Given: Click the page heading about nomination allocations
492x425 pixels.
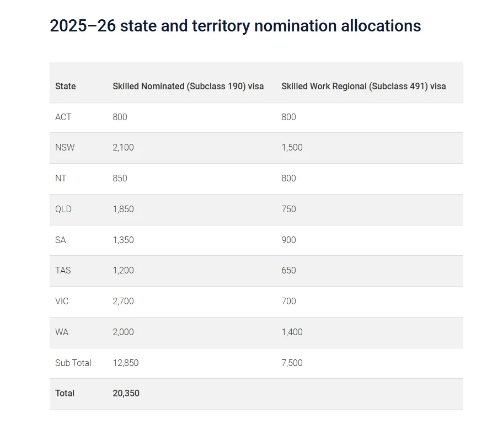Looking at the screenshot, I should pyautogui.click(x=235, y=26).
